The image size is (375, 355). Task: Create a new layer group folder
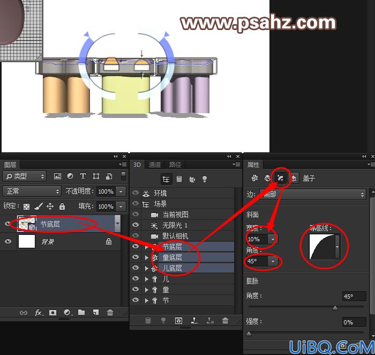(81, 312)
